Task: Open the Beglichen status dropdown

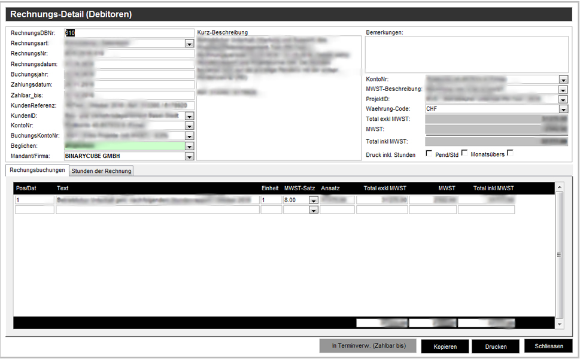Action: (189, 146)
